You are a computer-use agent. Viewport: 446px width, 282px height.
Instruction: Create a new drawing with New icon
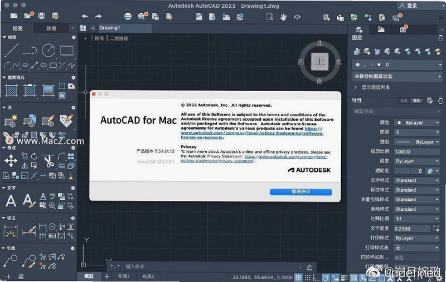pyautogui.click(x=13, y=16)
